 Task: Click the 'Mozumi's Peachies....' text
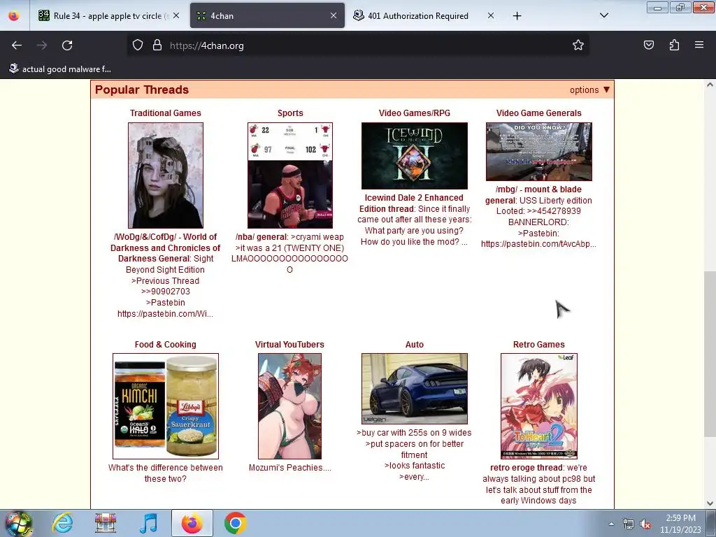(x=290, y=468)
